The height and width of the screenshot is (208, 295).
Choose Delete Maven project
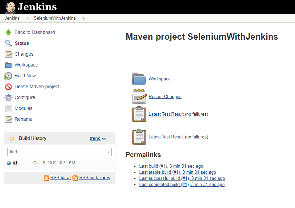[37, 87]
